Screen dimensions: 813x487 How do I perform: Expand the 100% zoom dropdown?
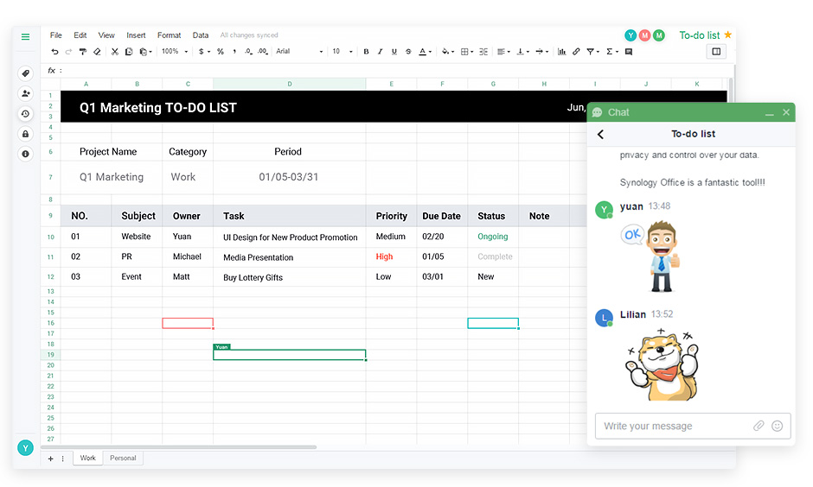click(174, 52)
